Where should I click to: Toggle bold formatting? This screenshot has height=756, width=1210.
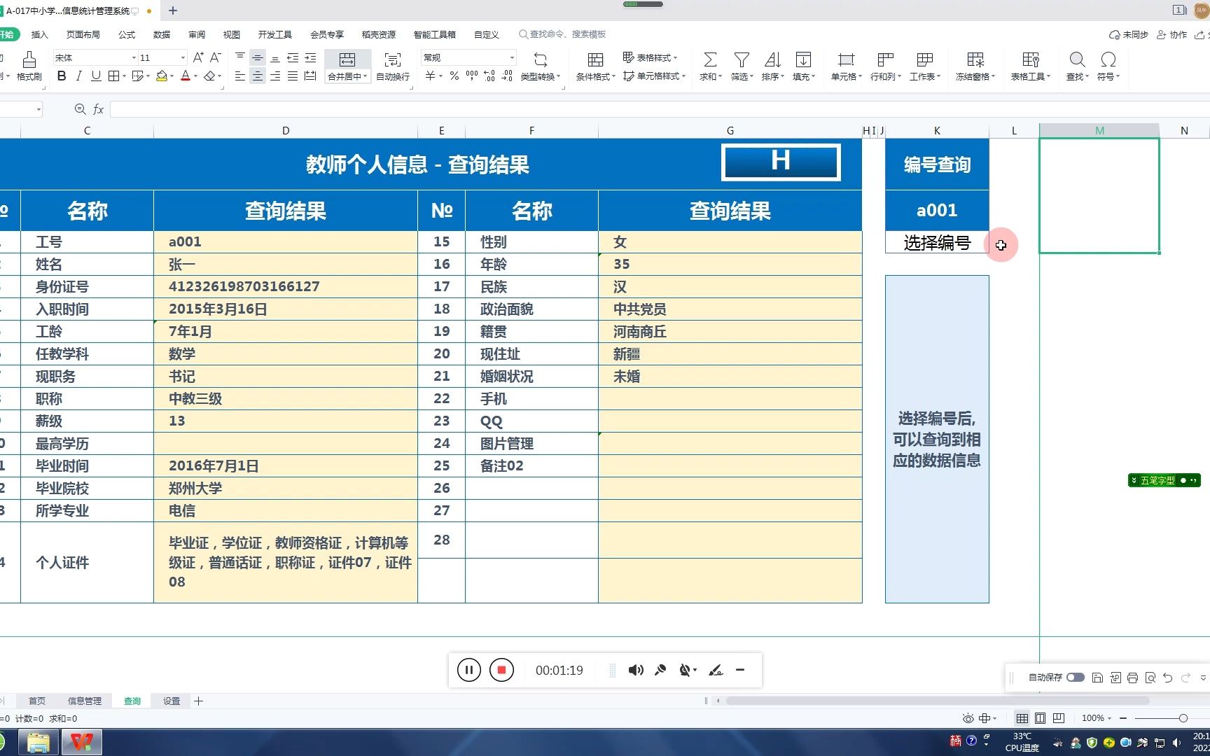point(62,76)
